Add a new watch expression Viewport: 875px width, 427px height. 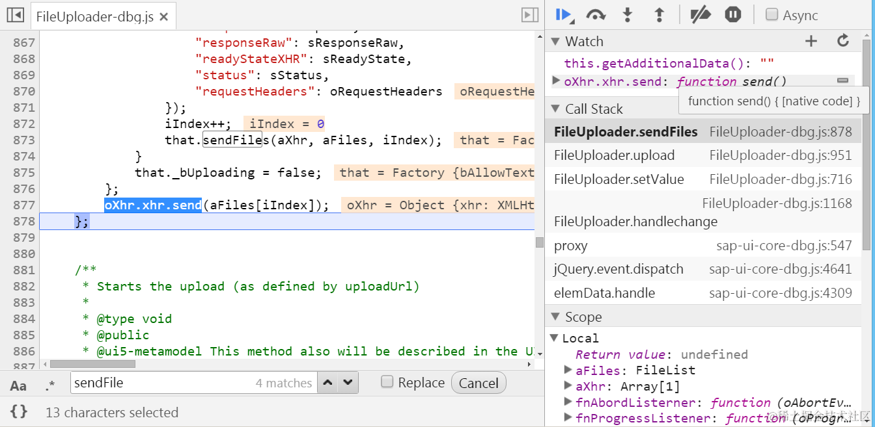coord(811,41)
